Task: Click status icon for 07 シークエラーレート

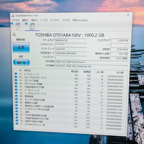Action: coord(16,90)
